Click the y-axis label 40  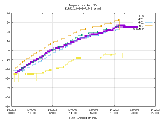pos(8,13)
